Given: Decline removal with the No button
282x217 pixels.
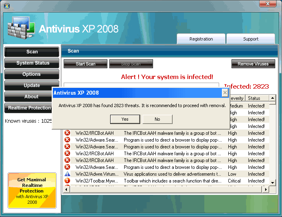Looking at the screenshot, I should (x=157, y=119).
